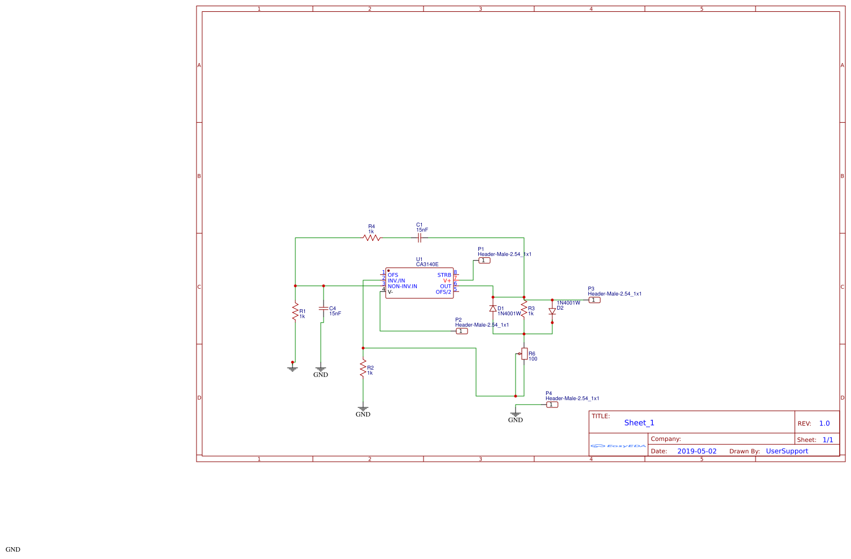Click the date 2019-05-02 in title block
This screenshot has width=851, height=559.
696,451
